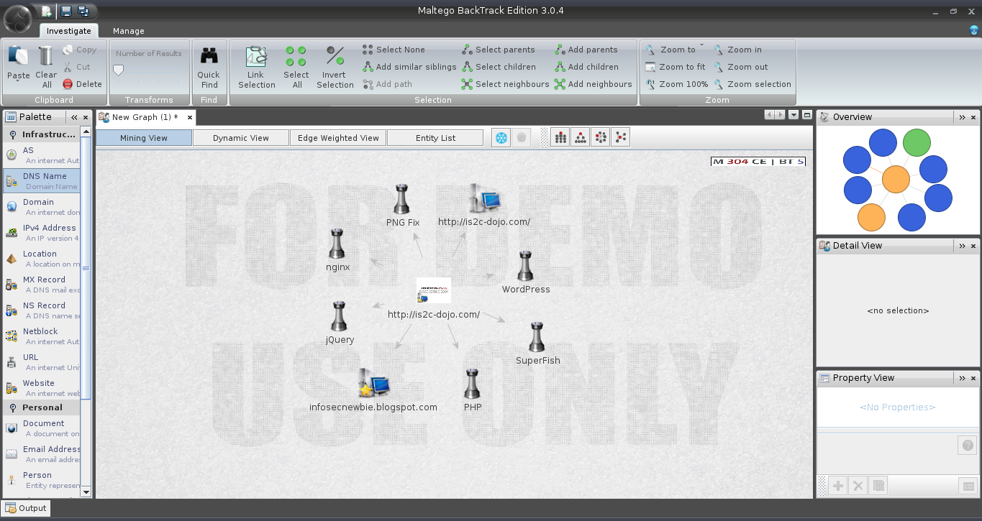Expand the Overview panel chevron button
The image size is (982, 521).
click(x=963, y=117)
